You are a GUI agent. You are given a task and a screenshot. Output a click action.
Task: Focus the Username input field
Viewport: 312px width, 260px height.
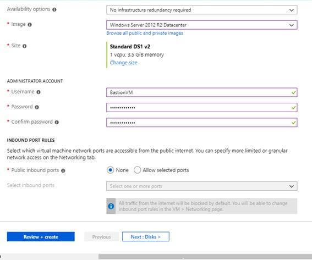pos(202,92)
